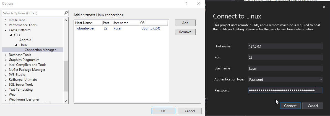The image size is (330, 116).
Task: Expand the IntelliTrace node
Action: [6, 20]
